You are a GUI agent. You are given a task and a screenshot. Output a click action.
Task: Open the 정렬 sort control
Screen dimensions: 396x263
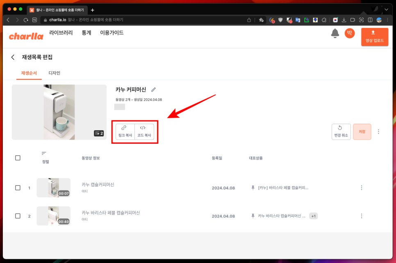45,157
